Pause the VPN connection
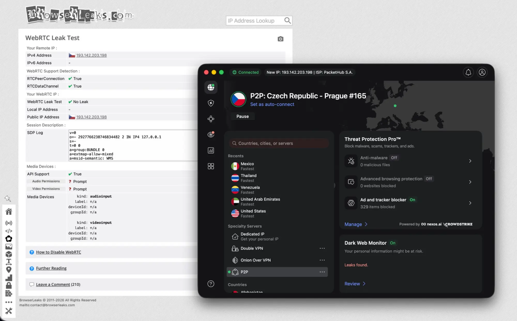The width and height of the screenshot is (517, 321). [x=242, y=116]
